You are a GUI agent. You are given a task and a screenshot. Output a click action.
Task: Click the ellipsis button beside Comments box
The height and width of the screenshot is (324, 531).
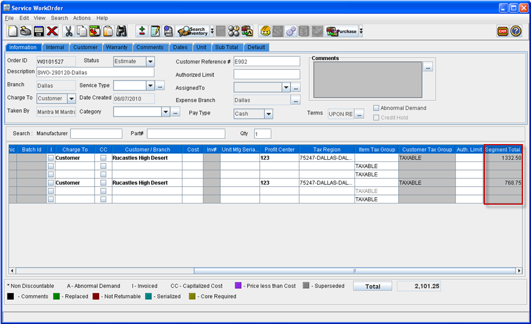coord(428,67)
